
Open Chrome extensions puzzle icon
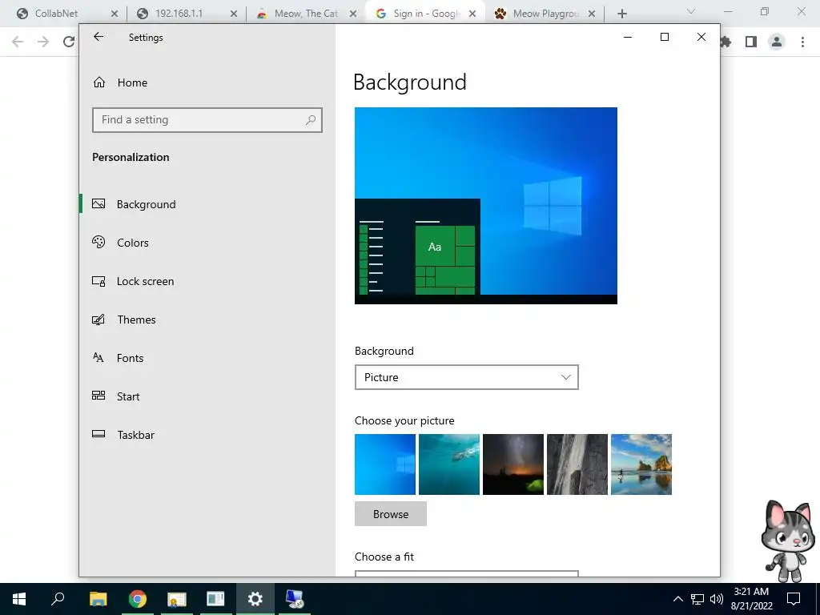[726, 42]
